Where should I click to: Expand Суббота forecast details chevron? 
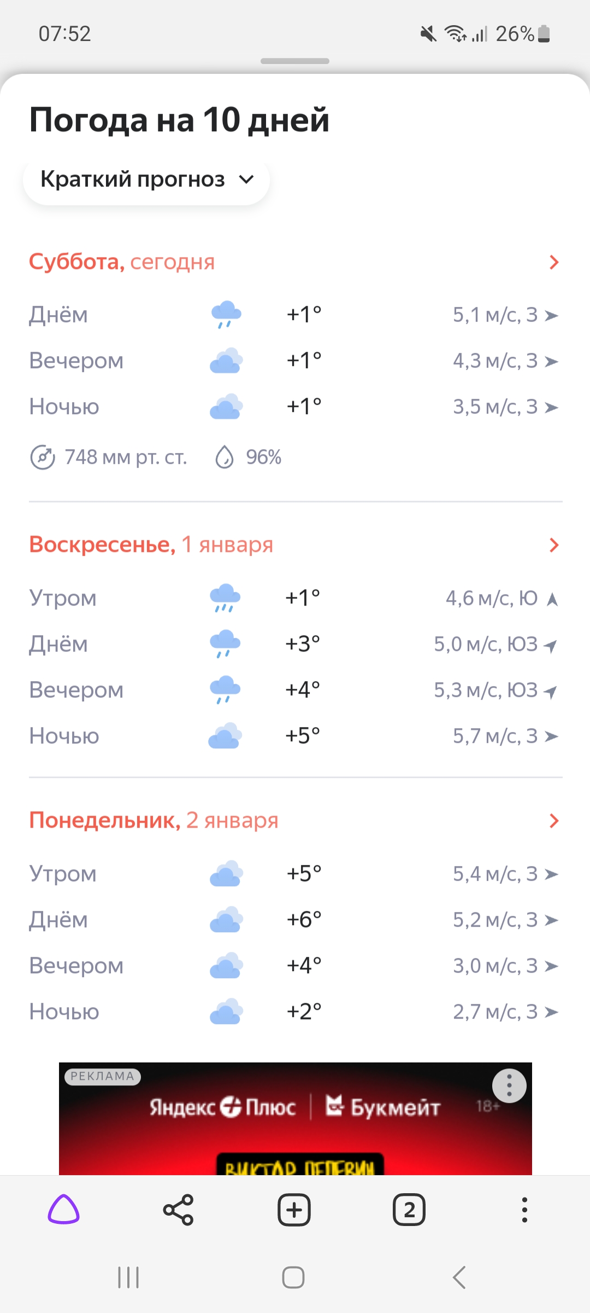pyautogui.click(x=554, y=263)
